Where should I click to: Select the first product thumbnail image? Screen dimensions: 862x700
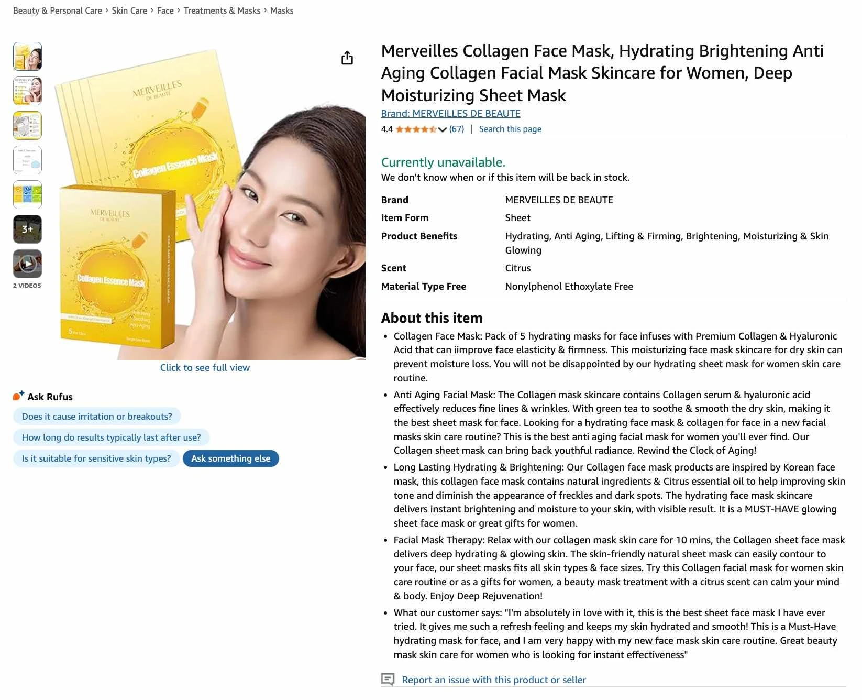[27, 56]
